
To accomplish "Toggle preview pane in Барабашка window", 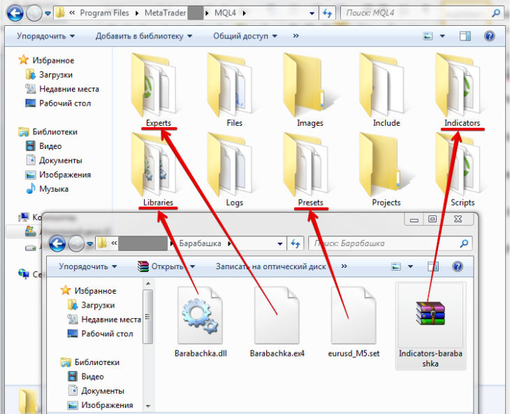I will (x=433, y=266).
